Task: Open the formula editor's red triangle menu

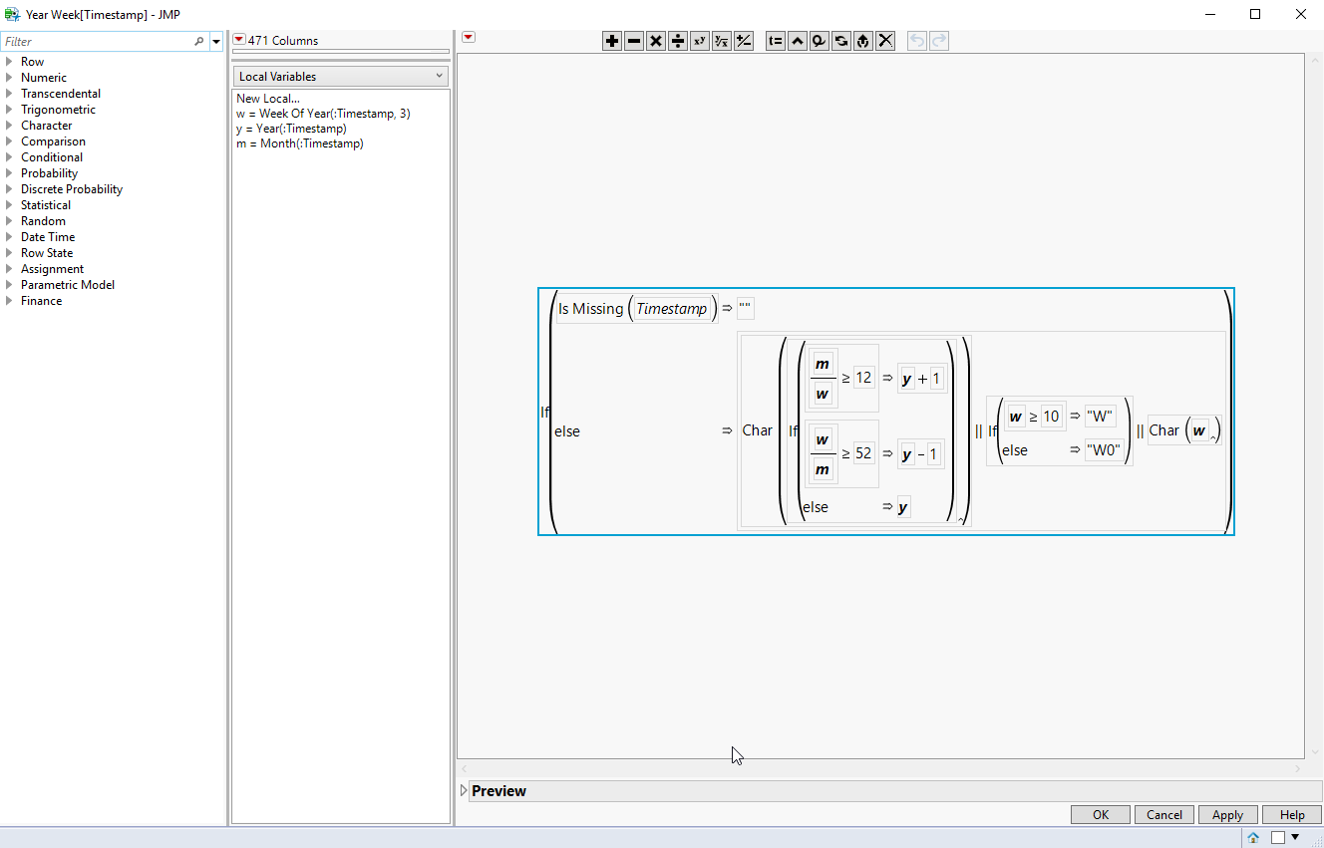Action: point(468,36)
